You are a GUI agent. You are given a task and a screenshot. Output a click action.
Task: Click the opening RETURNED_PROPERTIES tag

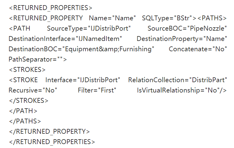point(51,8)
